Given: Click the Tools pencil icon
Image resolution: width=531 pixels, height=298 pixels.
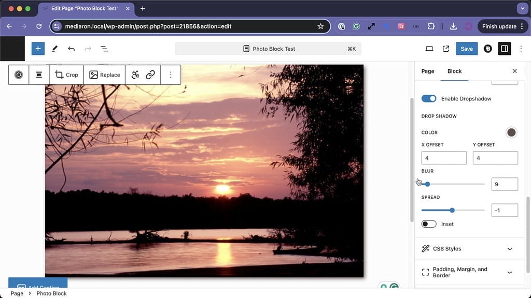Looking at the screenshot, I should [x=54, y=48].
